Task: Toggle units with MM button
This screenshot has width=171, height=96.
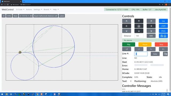Action: point(151,36)
